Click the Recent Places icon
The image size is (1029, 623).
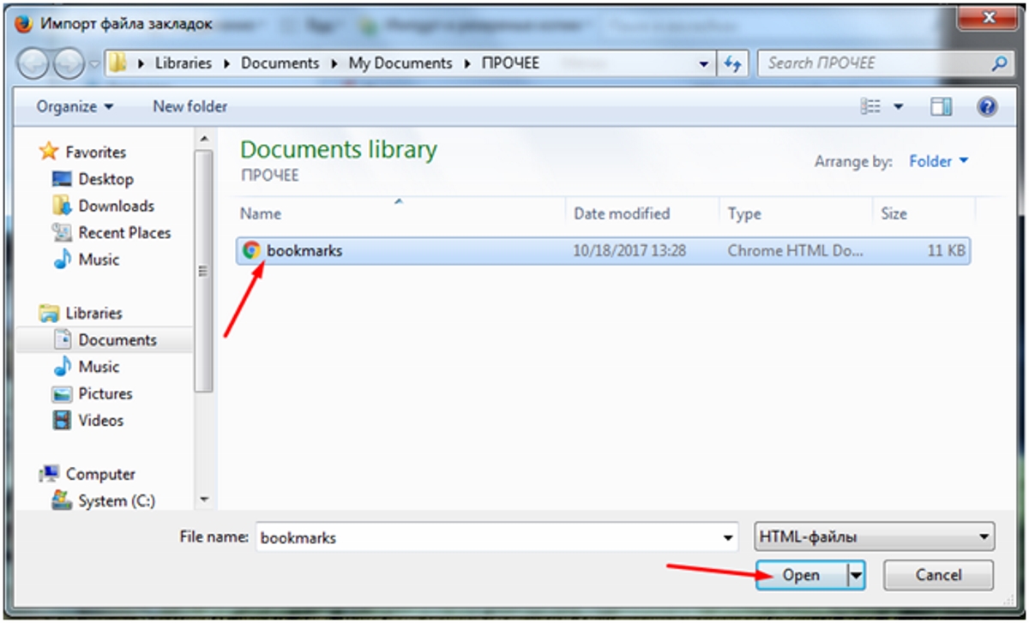coord(62,232)
